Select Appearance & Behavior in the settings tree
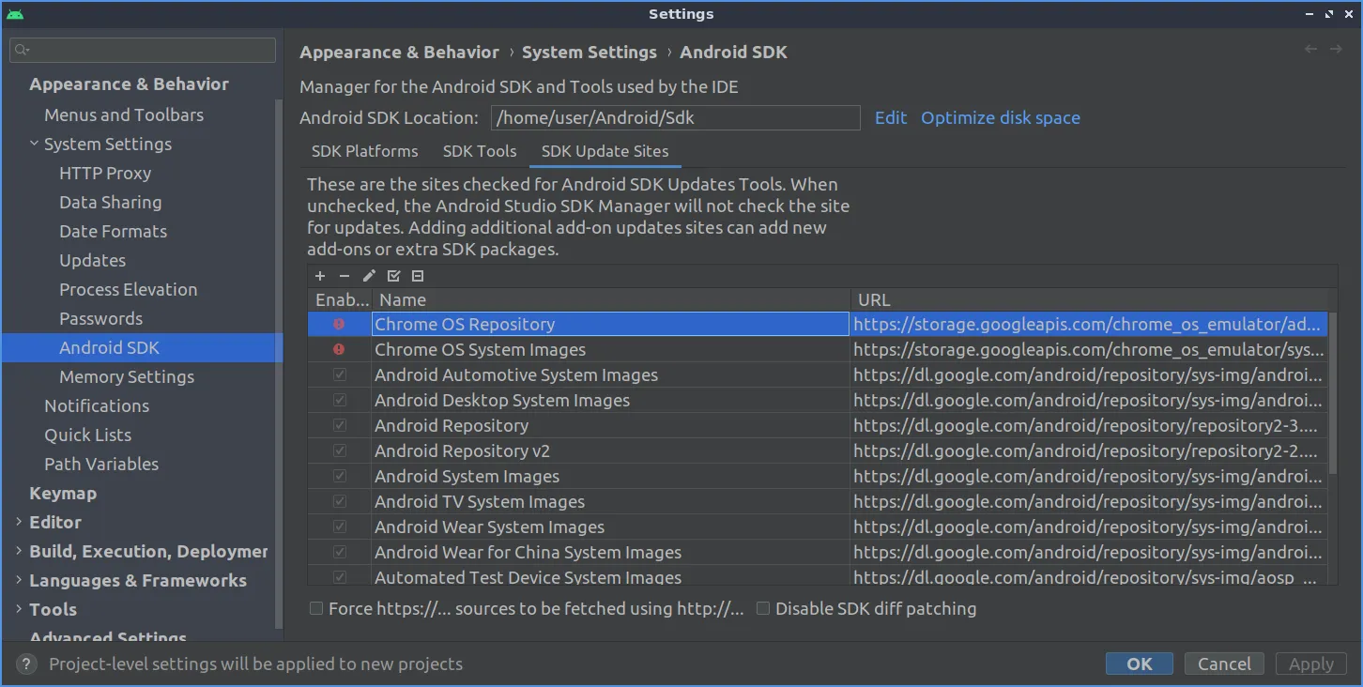The height and width of the screenshot is (687, 1363). 130,84
